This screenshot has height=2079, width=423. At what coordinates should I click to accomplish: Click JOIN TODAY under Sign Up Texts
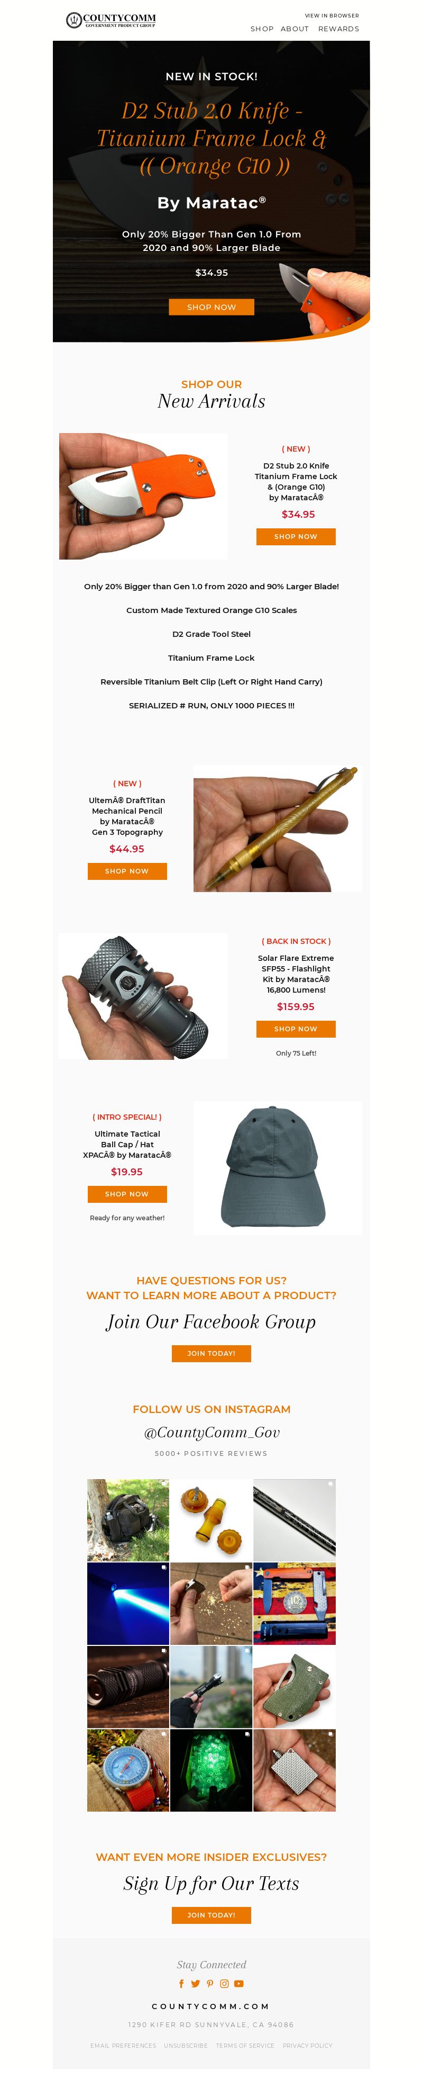pos(211,1914)
